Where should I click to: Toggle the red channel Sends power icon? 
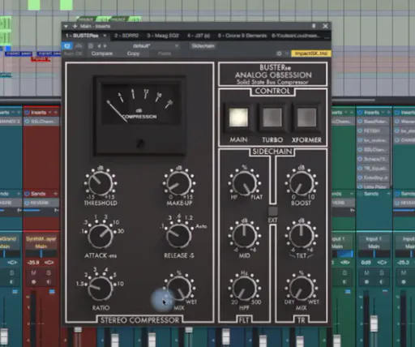pos(27,194)
